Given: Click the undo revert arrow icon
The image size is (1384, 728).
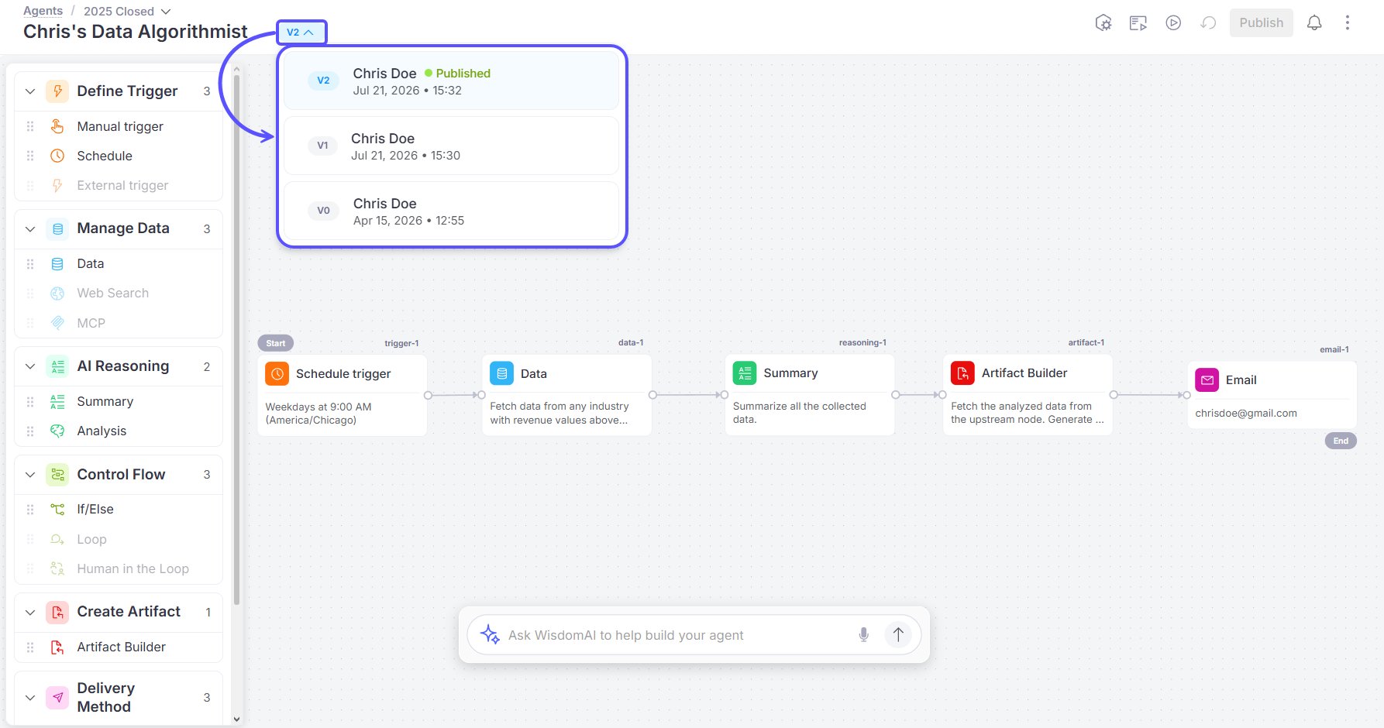Looking at the screenshot, I should [1208, 23].
